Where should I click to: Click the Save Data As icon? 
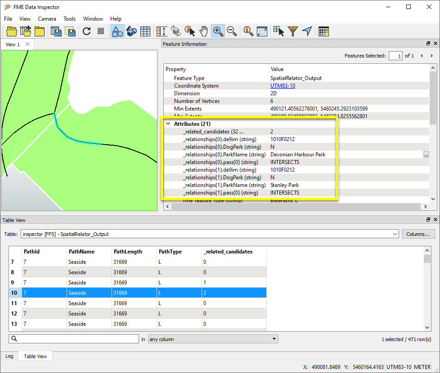click(x=56, y=31)
